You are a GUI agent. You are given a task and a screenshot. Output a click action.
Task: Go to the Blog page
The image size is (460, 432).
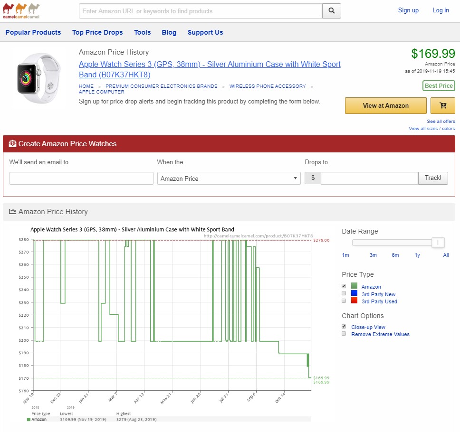pyautogui.click(x=169, y=32)
